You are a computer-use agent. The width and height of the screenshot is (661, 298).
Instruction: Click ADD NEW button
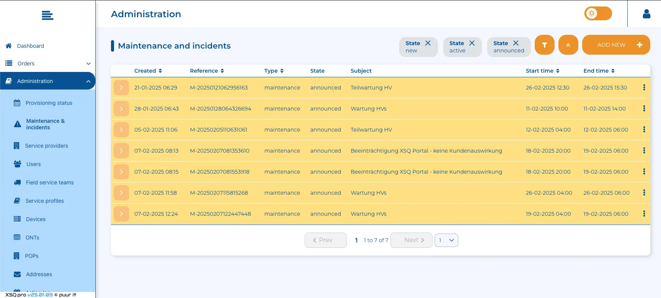616,45
